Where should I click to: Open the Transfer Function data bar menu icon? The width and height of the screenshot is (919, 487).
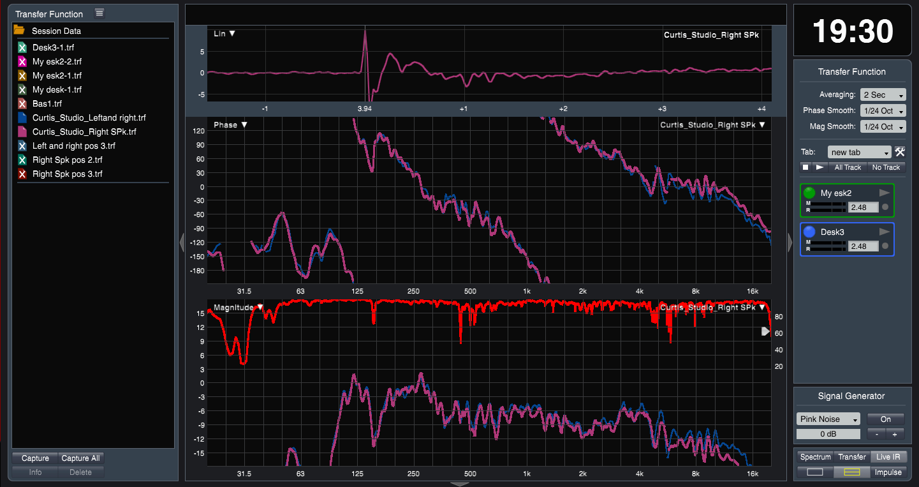(x=99, y=13)
